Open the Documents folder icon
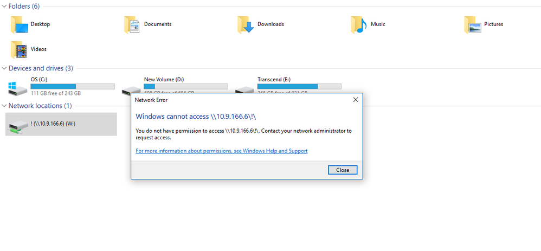The width and height of the screenshot is (541, 251). tap(132, 25)
